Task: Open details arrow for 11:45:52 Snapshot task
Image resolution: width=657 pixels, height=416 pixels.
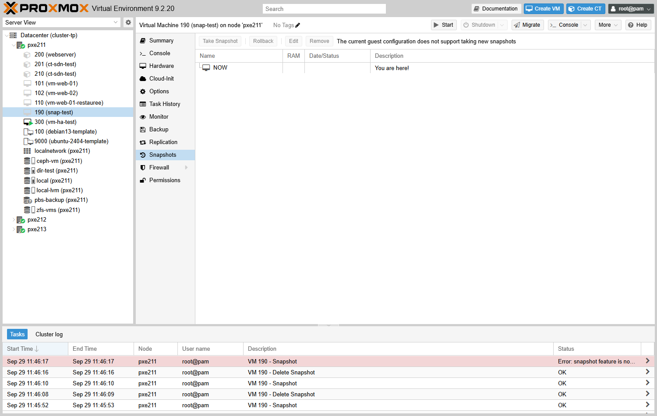Action: [647, 405]
